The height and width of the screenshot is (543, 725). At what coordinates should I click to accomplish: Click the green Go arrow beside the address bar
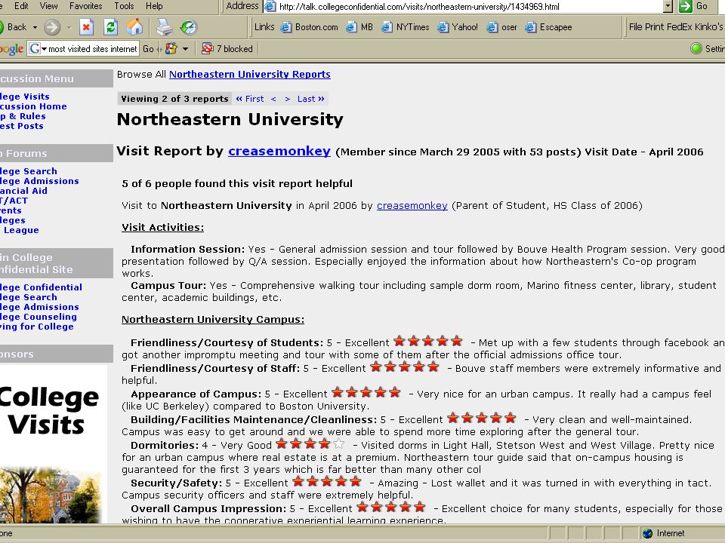(685, 6)
